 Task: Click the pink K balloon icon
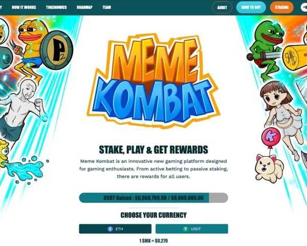(271, 137)
